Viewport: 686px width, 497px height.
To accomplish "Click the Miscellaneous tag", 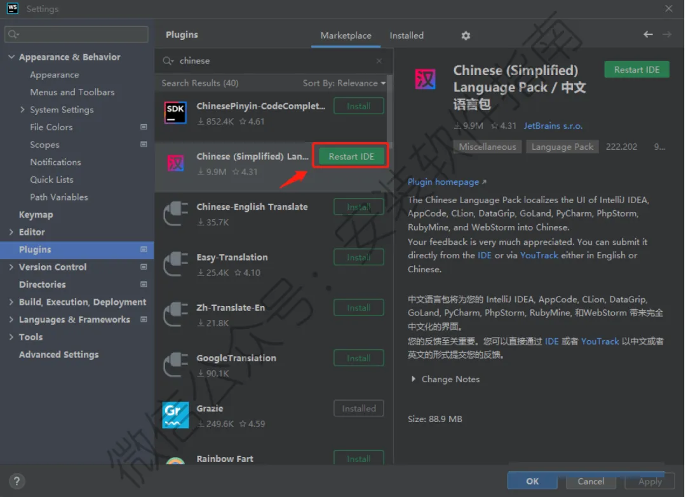I will point(487,147).
